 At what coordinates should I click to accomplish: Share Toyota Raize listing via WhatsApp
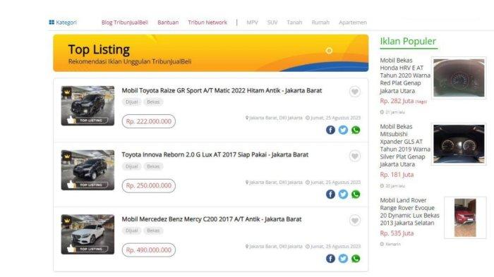(x=356, y=130)
